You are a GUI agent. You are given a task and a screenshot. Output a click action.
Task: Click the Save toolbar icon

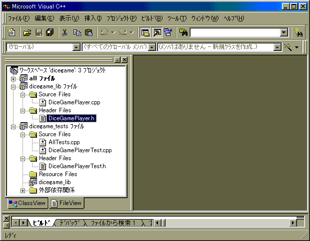tap(39, 32)
